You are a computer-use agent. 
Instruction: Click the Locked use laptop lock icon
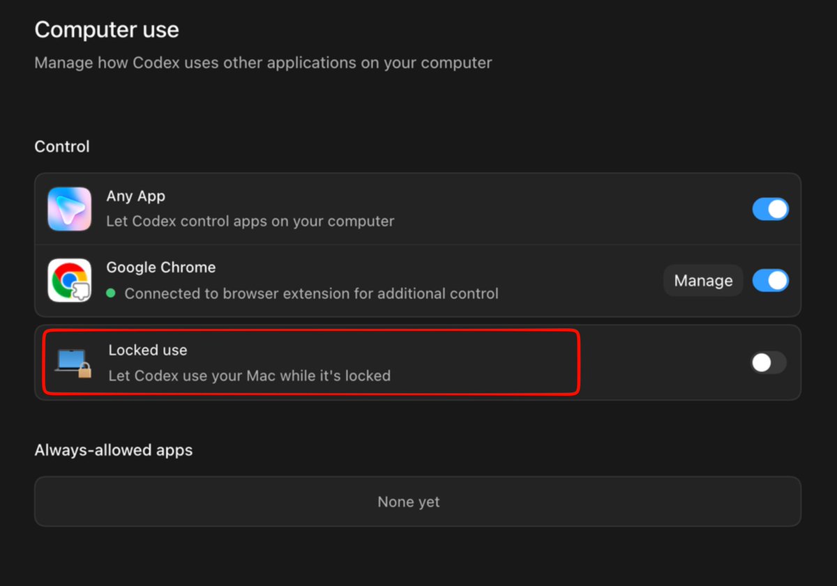(74, 363)
